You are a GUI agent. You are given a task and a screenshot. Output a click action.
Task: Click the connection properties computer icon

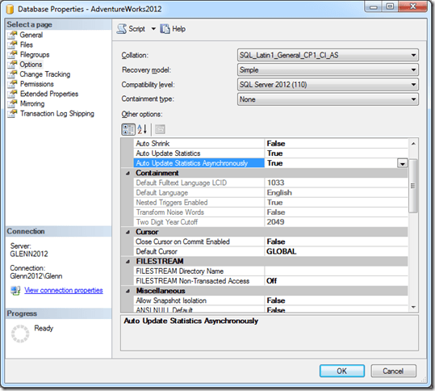(x=15, y=291)
